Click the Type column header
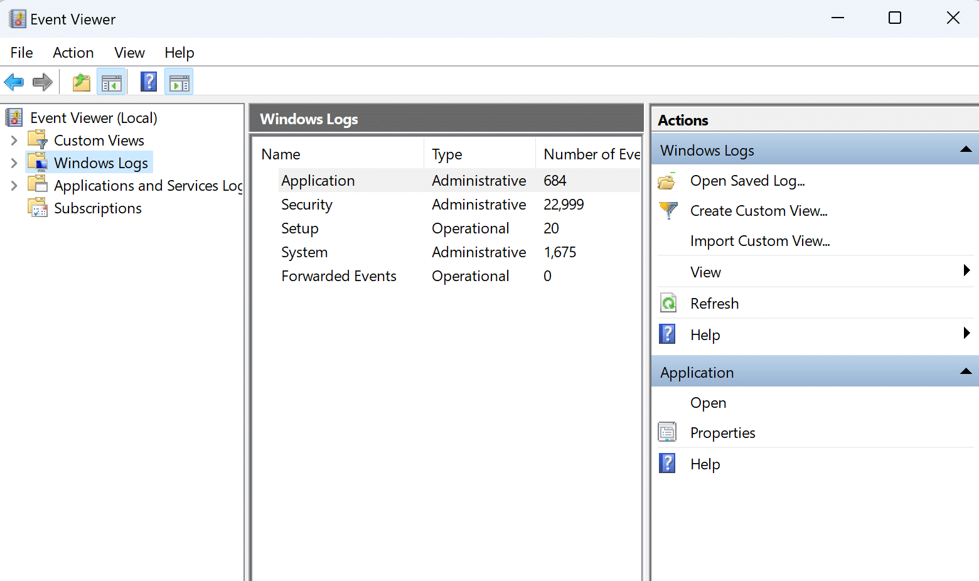The width and height of the screenshot is (979, 581). (480, 154)
